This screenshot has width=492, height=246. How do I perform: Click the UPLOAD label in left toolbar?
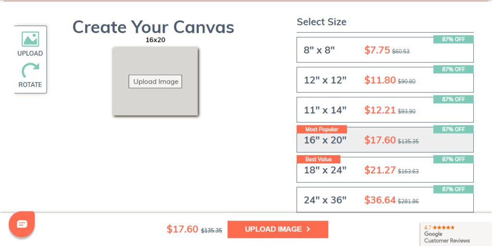(x=30, y=53)
